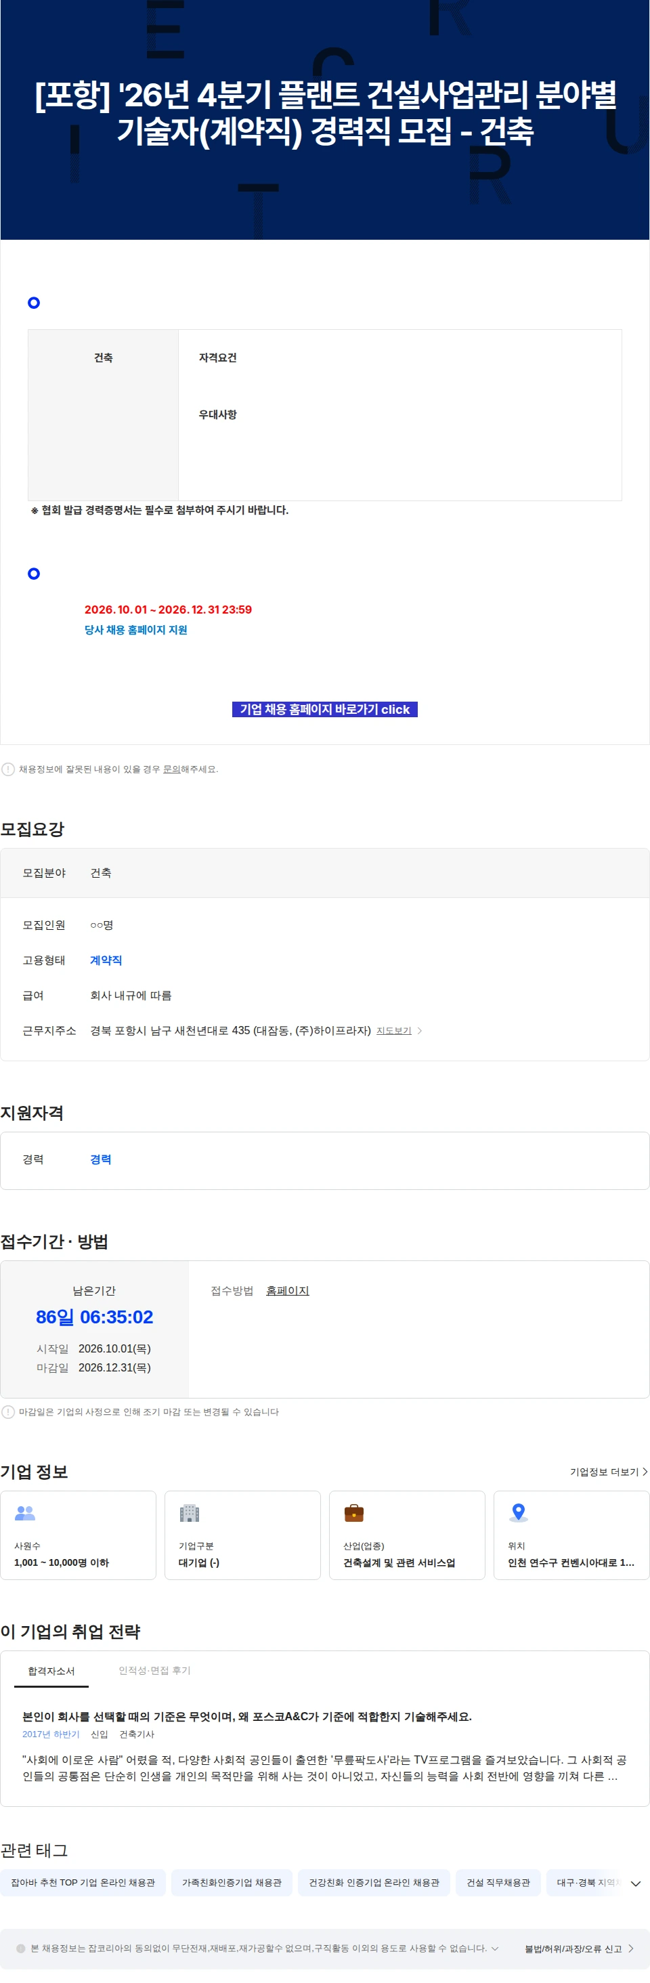650x1983 pixels.
Task: Click the 기업 채용 홈페이지 바로가기 click button
Action: click(324, 709)
